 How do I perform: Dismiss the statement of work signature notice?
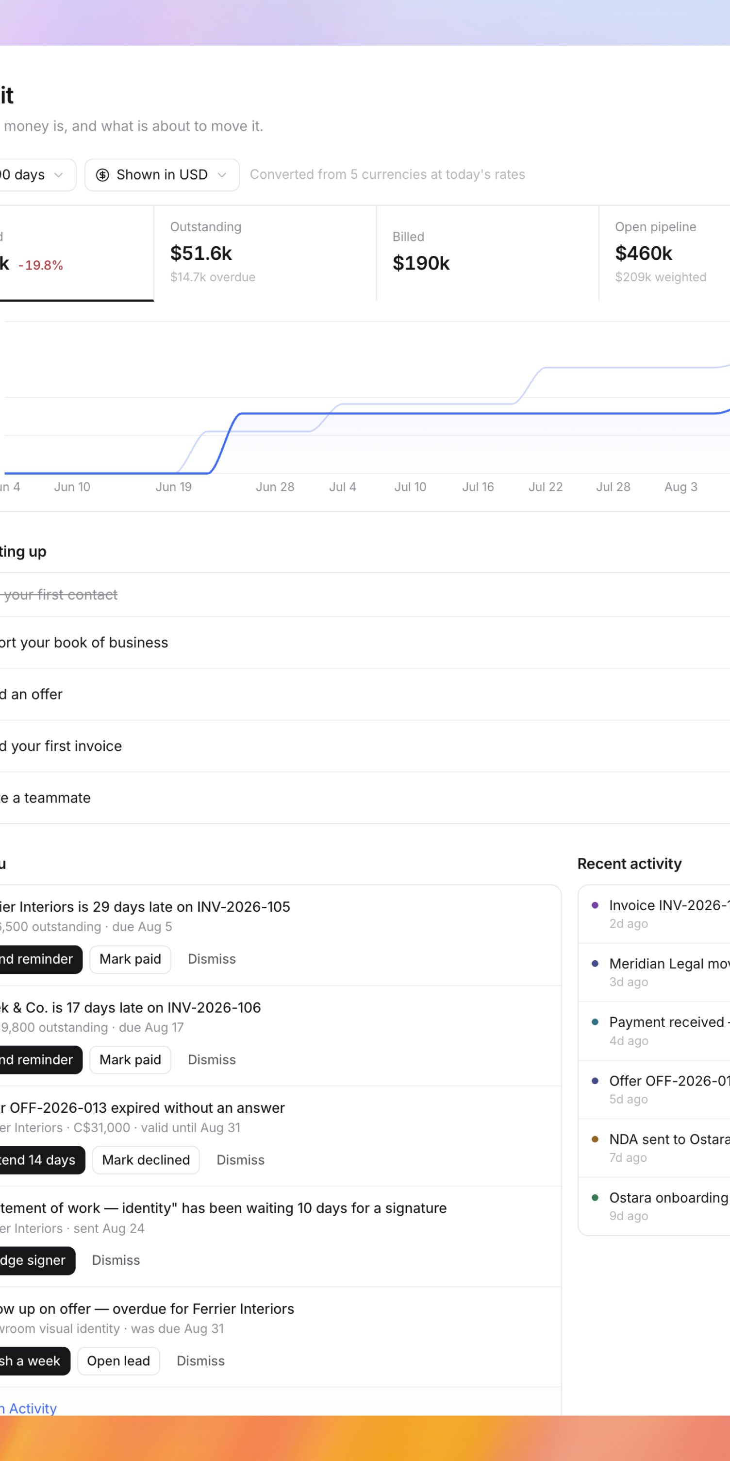(x=116, y=1260)
